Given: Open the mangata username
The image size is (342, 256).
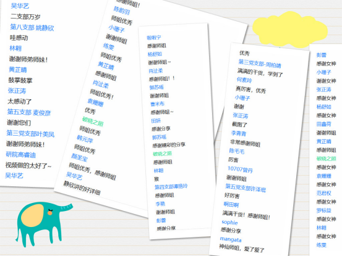Looking at the screenshot, I should 231,239.
